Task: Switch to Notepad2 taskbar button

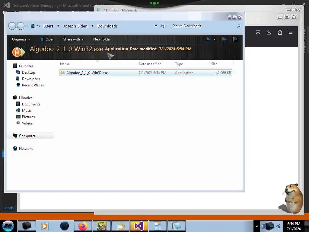Action: [177, 226]
